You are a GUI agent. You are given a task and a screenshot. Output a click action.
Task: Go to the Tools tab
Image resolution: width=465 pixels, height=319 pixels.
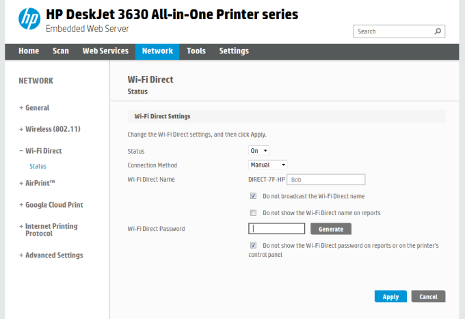(196, 51)
